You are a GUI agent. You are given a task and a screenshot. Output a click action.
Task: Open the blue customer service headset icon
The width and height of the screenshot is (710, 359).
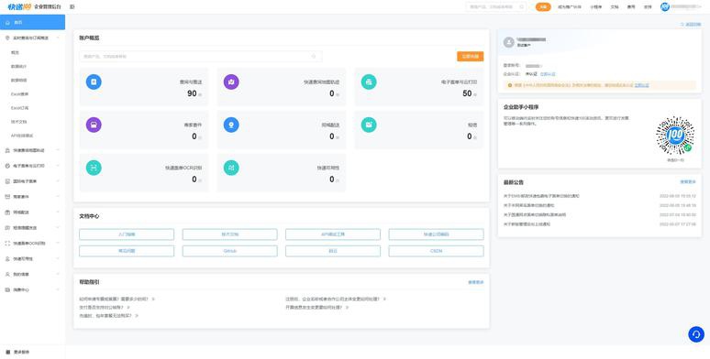tap(696, 334)
